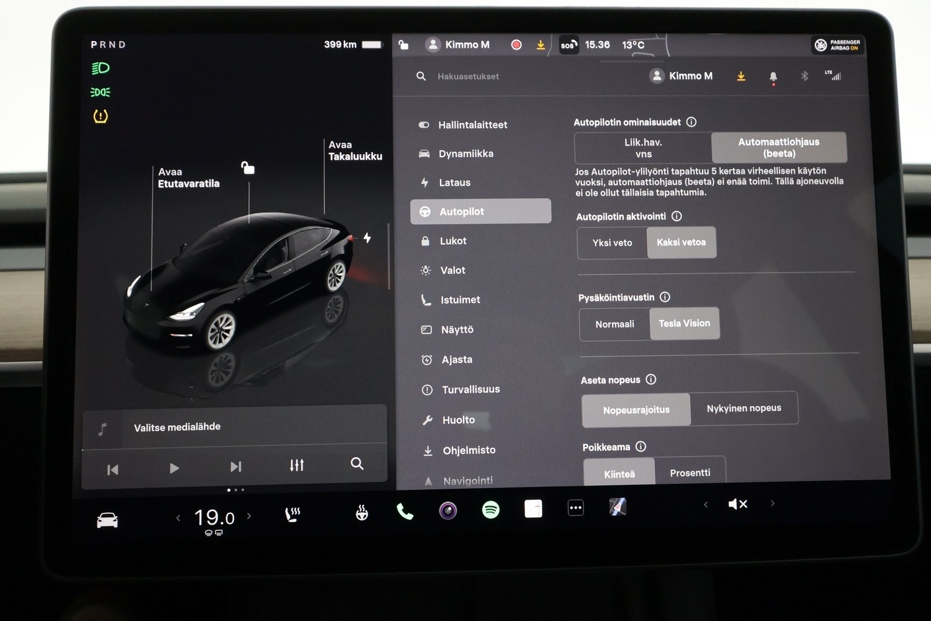Viewport: 931px width, 621px height.
Task: Show info for Autopilotin ominaisuudet
Action: pyautogui.click(x=691, y=122)
